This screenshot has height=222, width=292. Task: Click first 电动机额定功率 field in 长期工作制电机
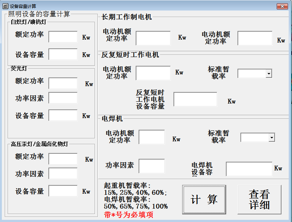click(x=153, y=38)
